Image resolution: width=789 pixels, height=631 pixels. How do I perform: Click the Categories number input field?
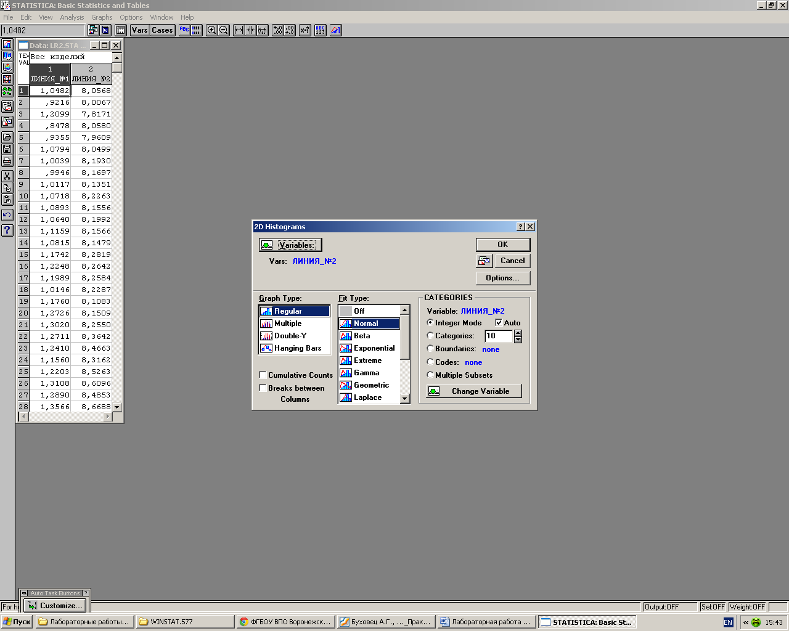point(499,336)
